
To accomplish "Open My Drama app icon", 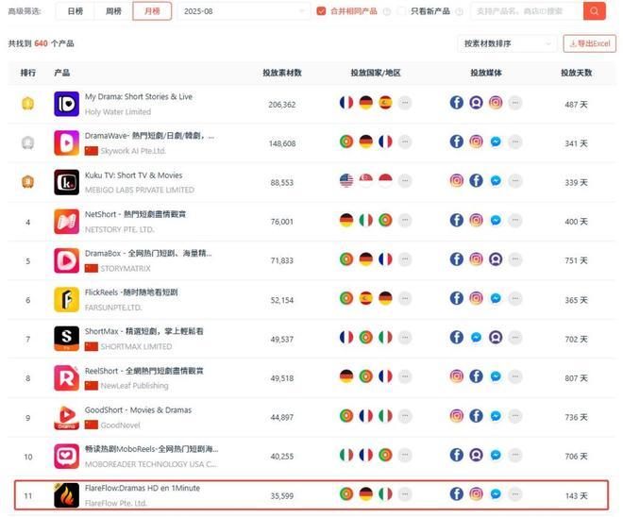I will (x=66, y=104).
